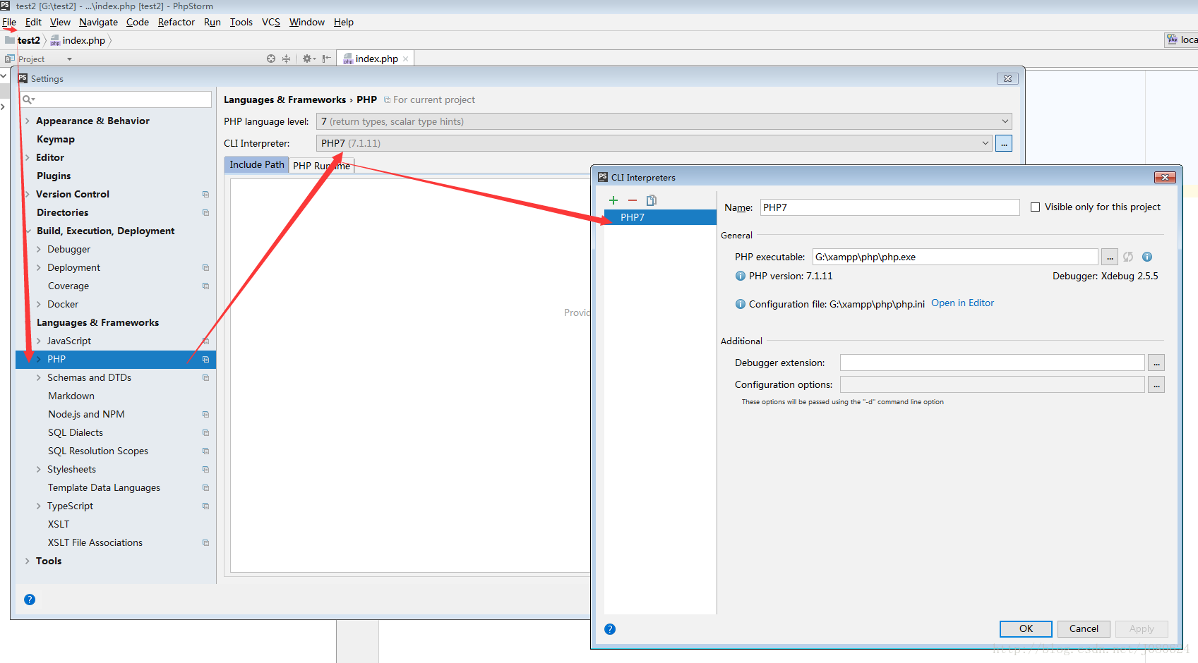
Task: Expand the JavaScript node
Action: point(39,341)
